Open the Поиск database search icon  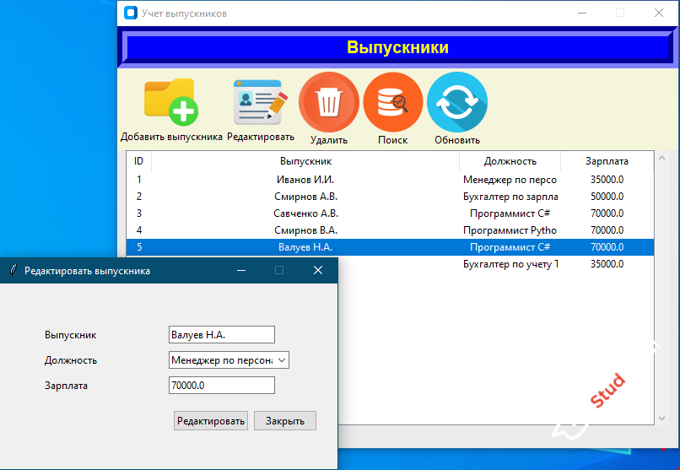pos(393,102)
